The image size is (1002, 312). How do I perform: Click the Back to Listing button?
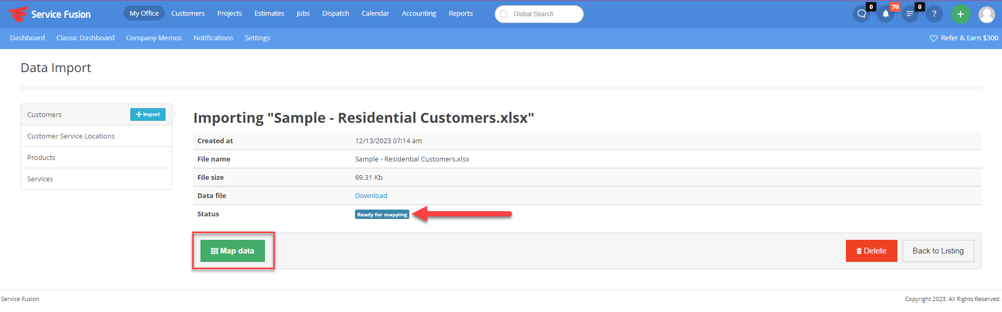938,251
